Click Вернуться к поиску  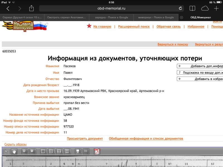tap(173, 44)
